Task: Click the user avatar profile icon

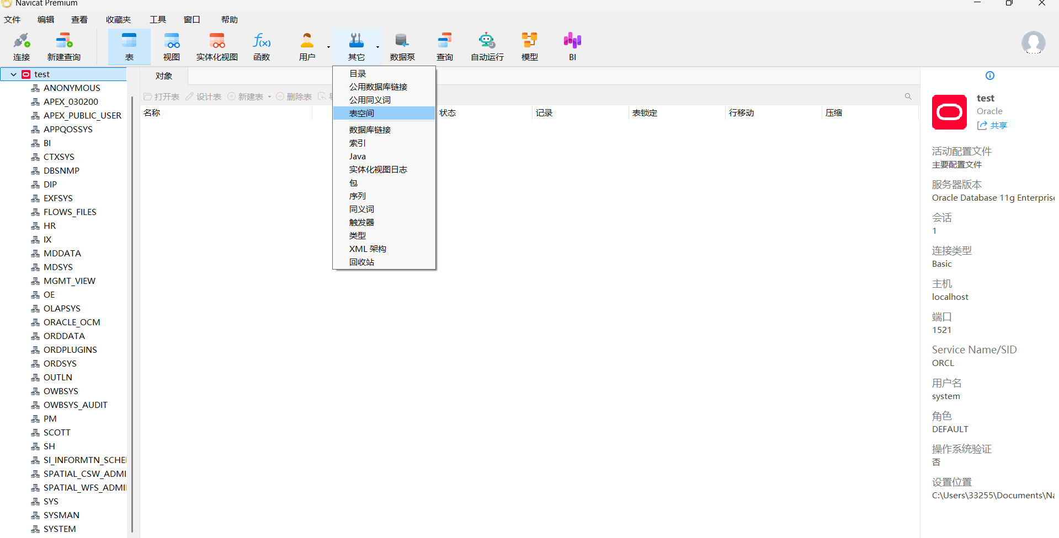Action: (1033, 42)
